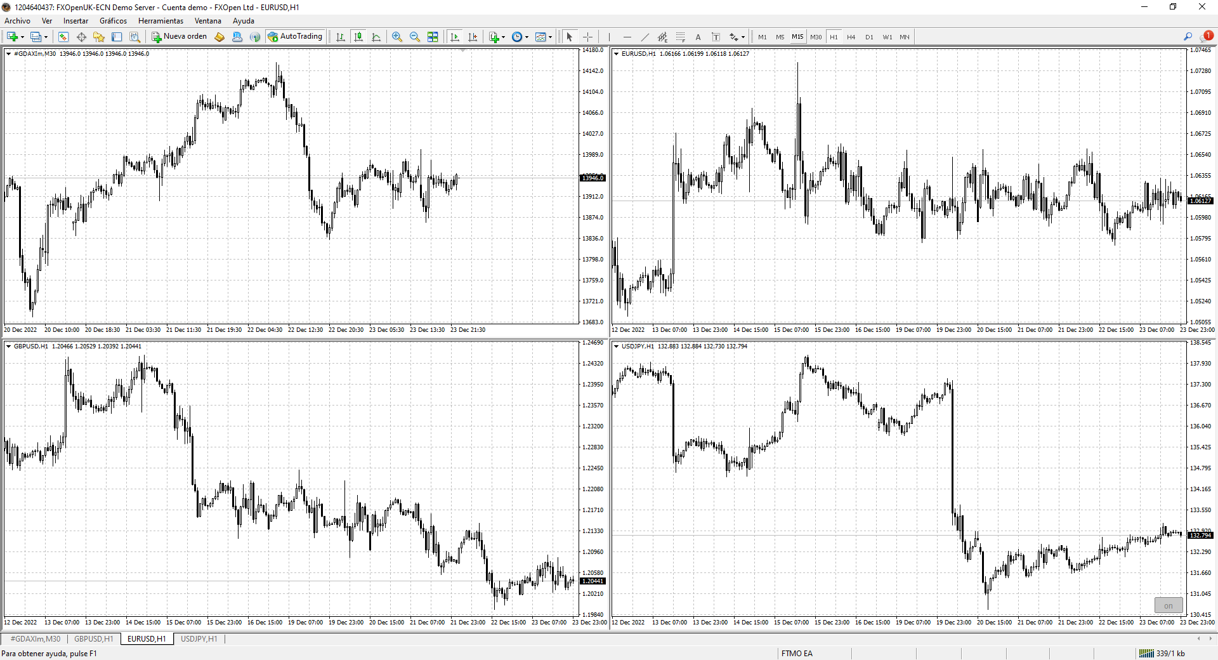Expand the GBPUSD,H1 chart title arrow
This screenshot has width=1218, height=660.
coord(8,346)
